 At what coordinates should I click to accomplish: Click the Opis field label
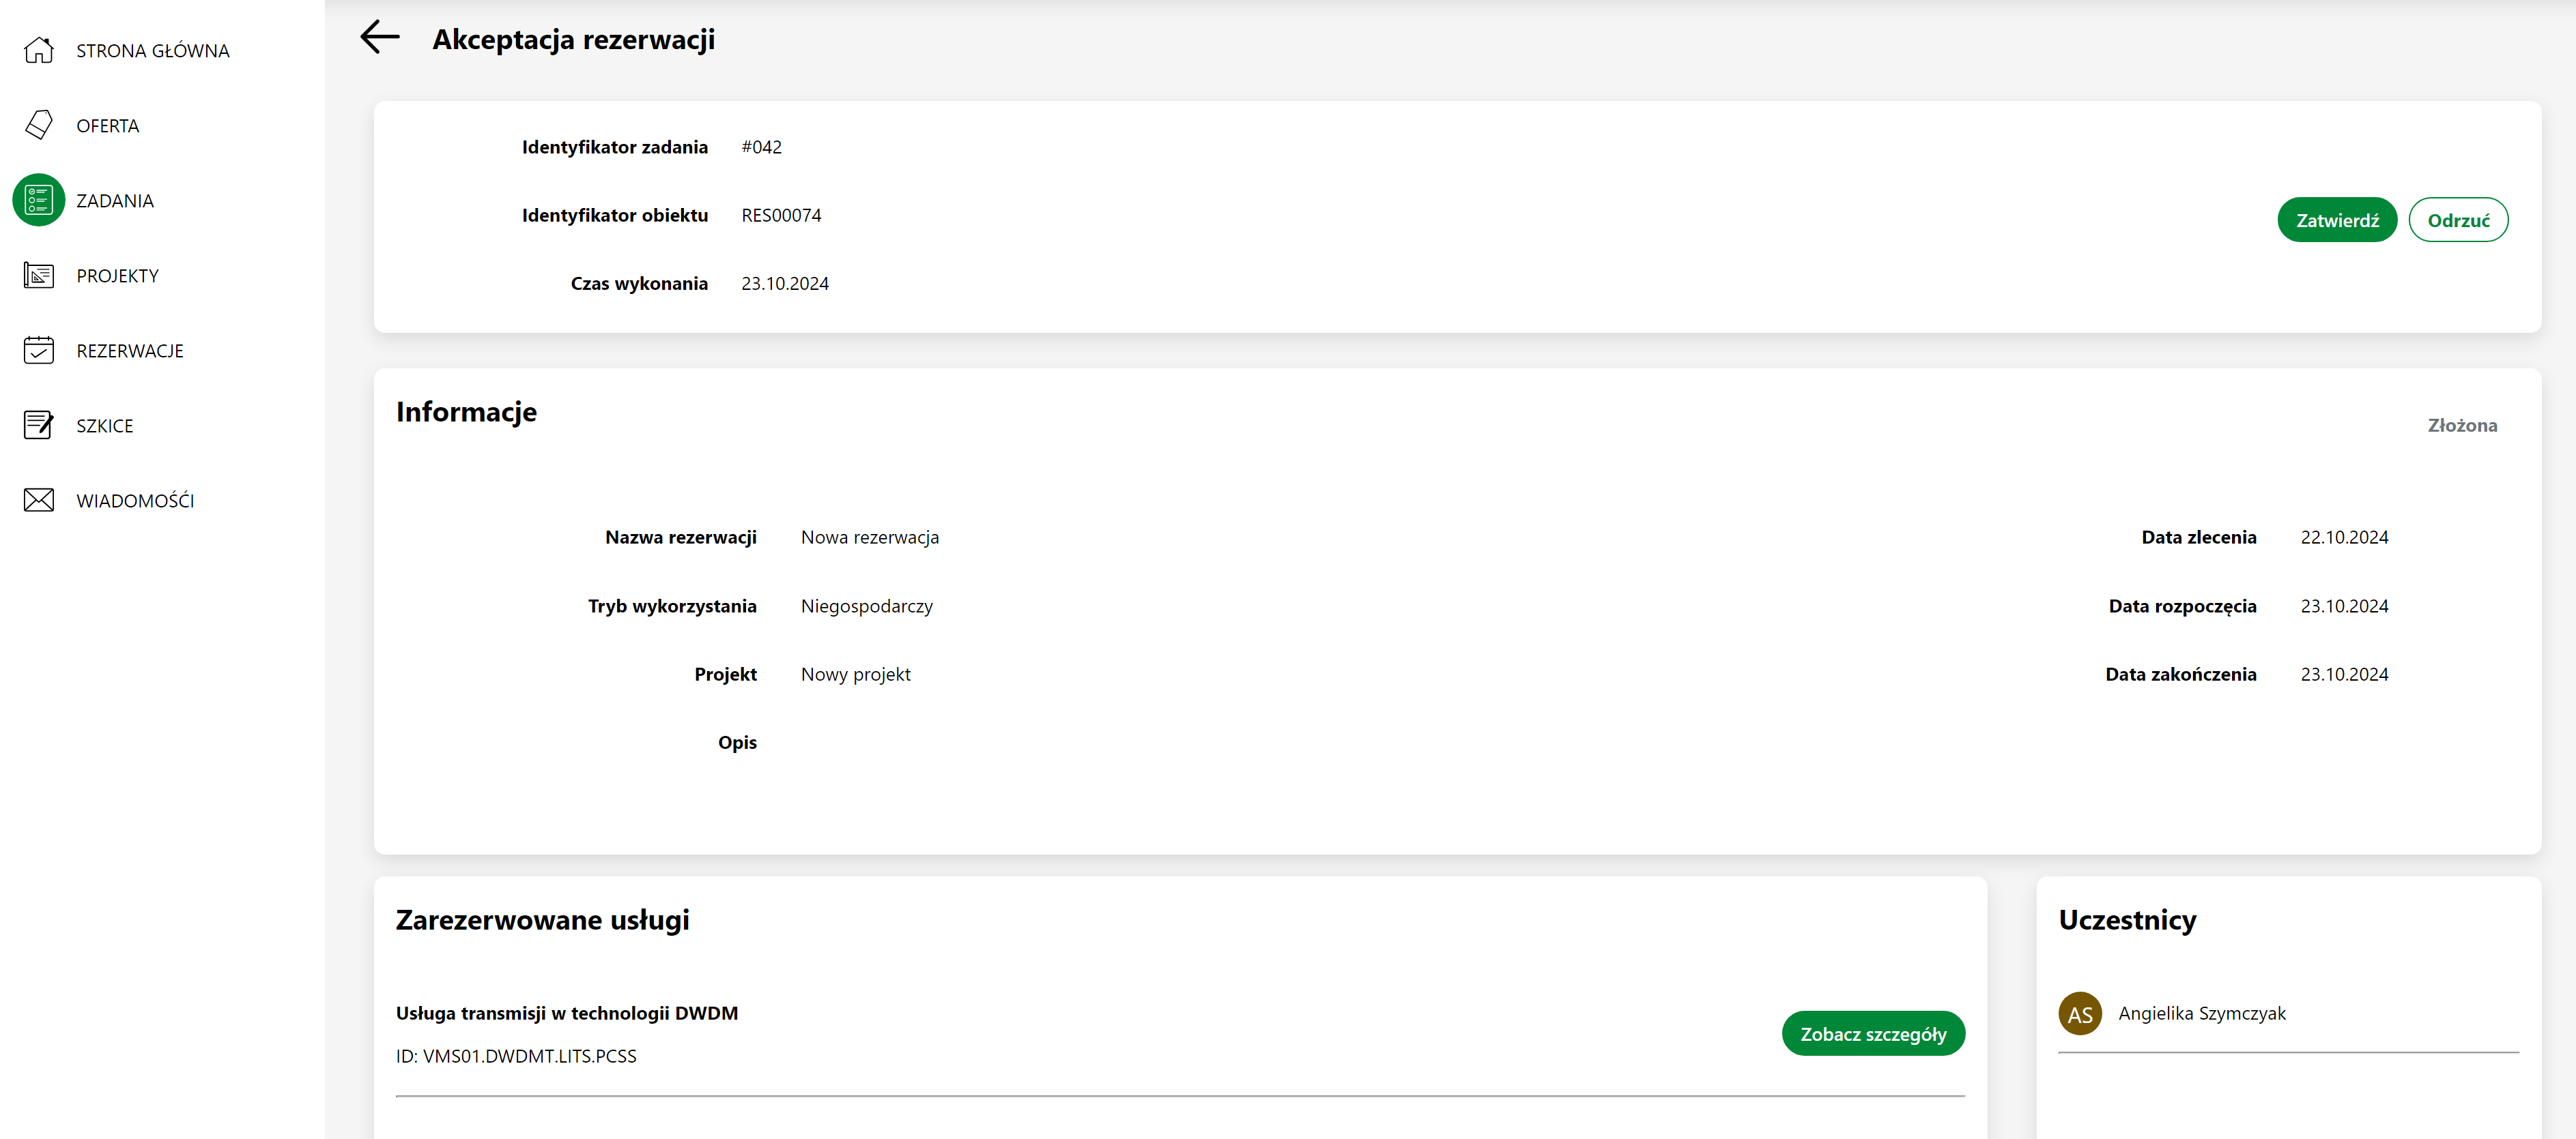(737, 743)
